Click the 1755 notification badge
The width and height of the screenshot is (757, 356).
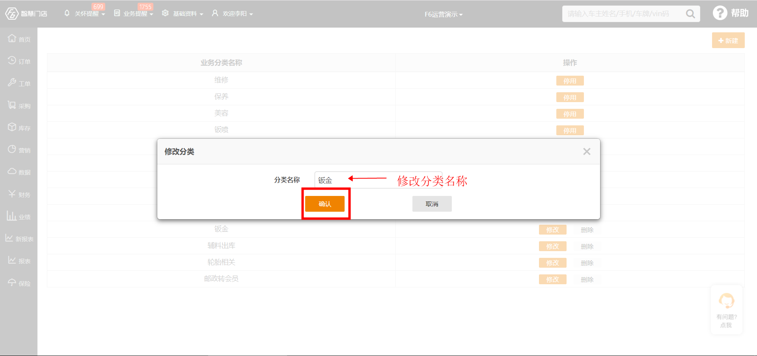145,7
